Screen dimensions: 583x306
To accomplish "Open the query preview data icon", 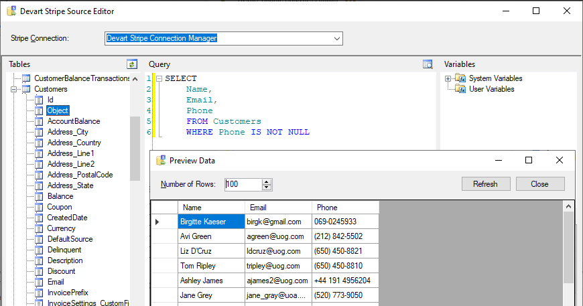I will click(428, 64).
